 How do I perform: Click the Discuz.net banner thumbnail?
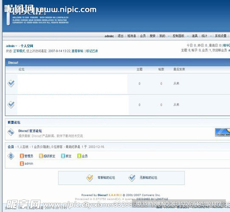(222, 132)
